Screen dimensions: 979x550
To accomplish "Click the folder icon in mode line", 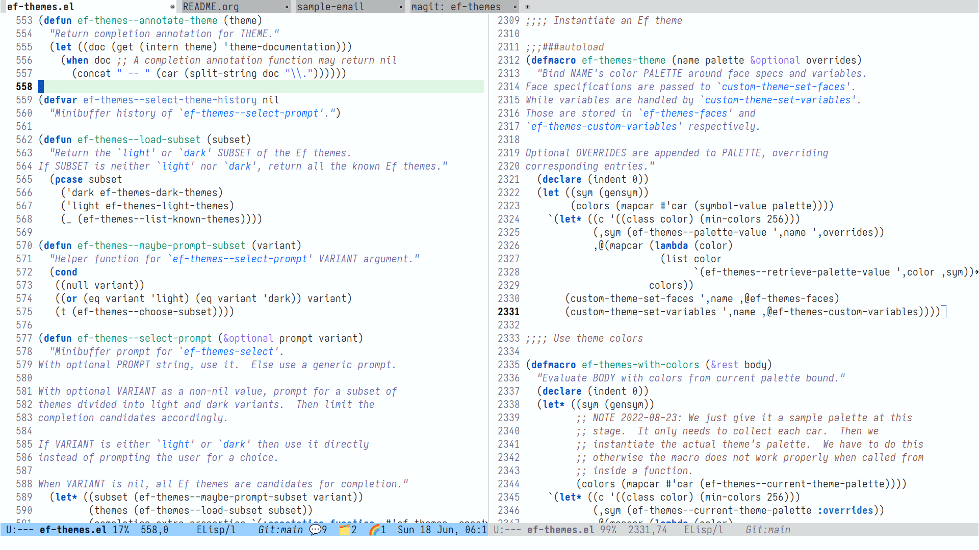I will 345,530.
